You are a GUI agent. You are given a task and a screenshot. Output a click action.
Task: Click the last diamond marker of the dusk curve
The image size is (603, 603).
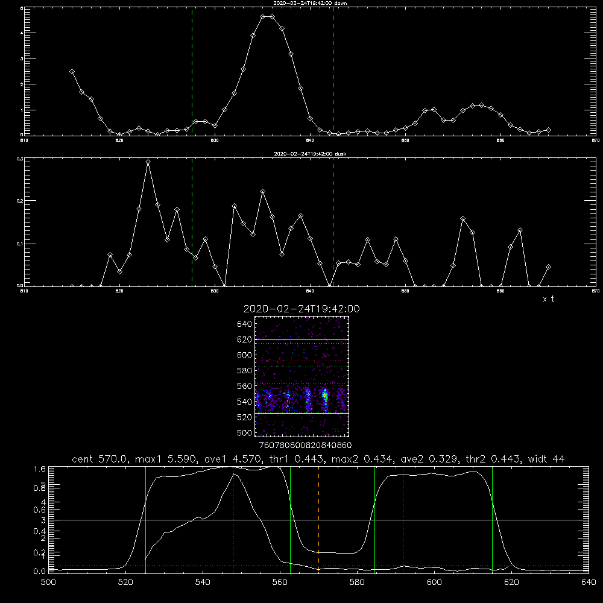click(x=548, y=267)
